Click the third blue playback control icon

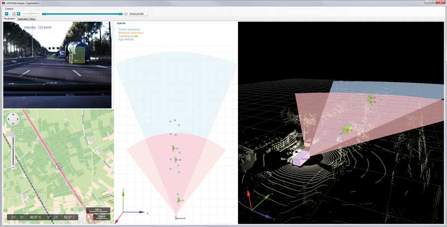click(x=18, y=13)
